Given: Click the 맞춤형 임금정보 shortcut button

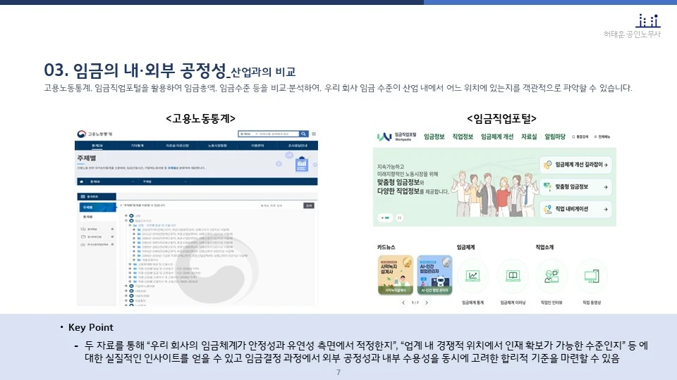Looking at the screenshot, I should pos(575,187).
